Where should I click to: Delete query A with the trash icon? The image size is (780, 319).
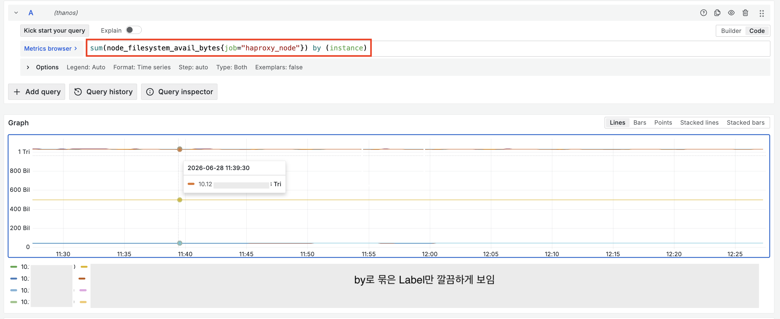[745, 13]
